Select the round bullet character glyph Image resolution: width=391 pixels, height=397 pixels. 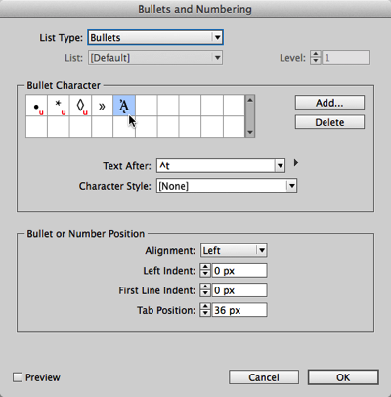coord(36,106)
